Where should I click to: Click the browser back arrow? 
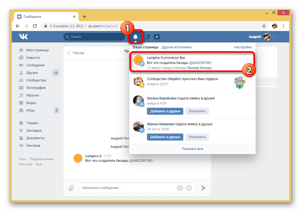click(18, 26)
